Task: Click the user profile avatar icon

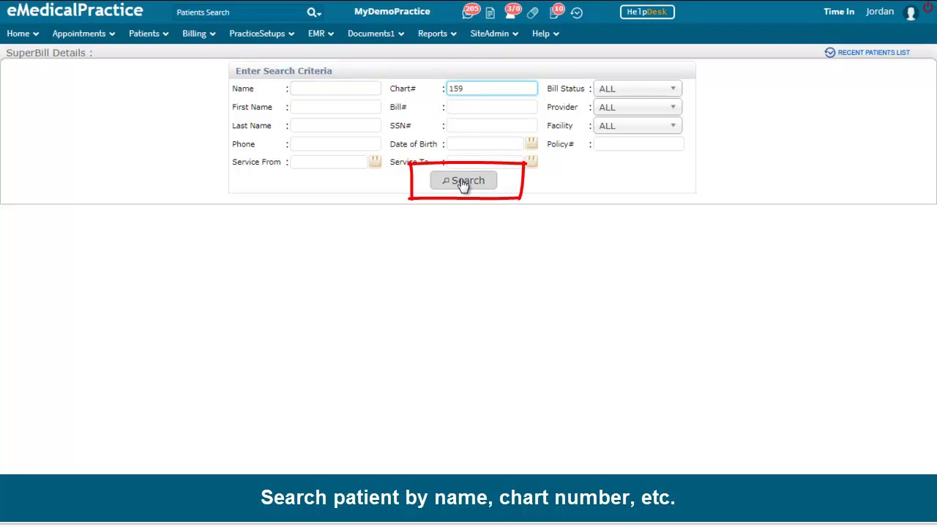Action: click(911, 12)
